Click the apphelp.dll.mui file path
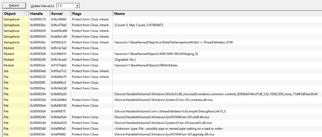Image resolution: width=322 pixels, height=137 pixels. coord(164,134)
